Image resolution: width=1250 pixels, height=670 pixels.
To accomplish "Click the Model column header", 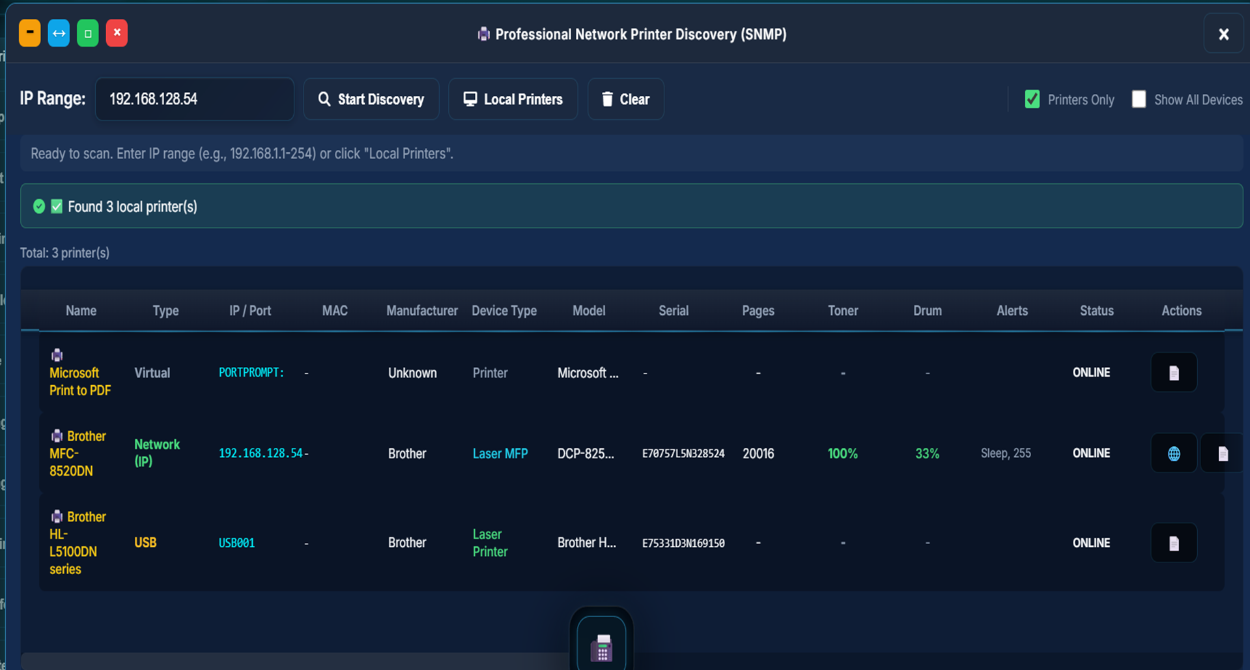I will tap(589, 311).
